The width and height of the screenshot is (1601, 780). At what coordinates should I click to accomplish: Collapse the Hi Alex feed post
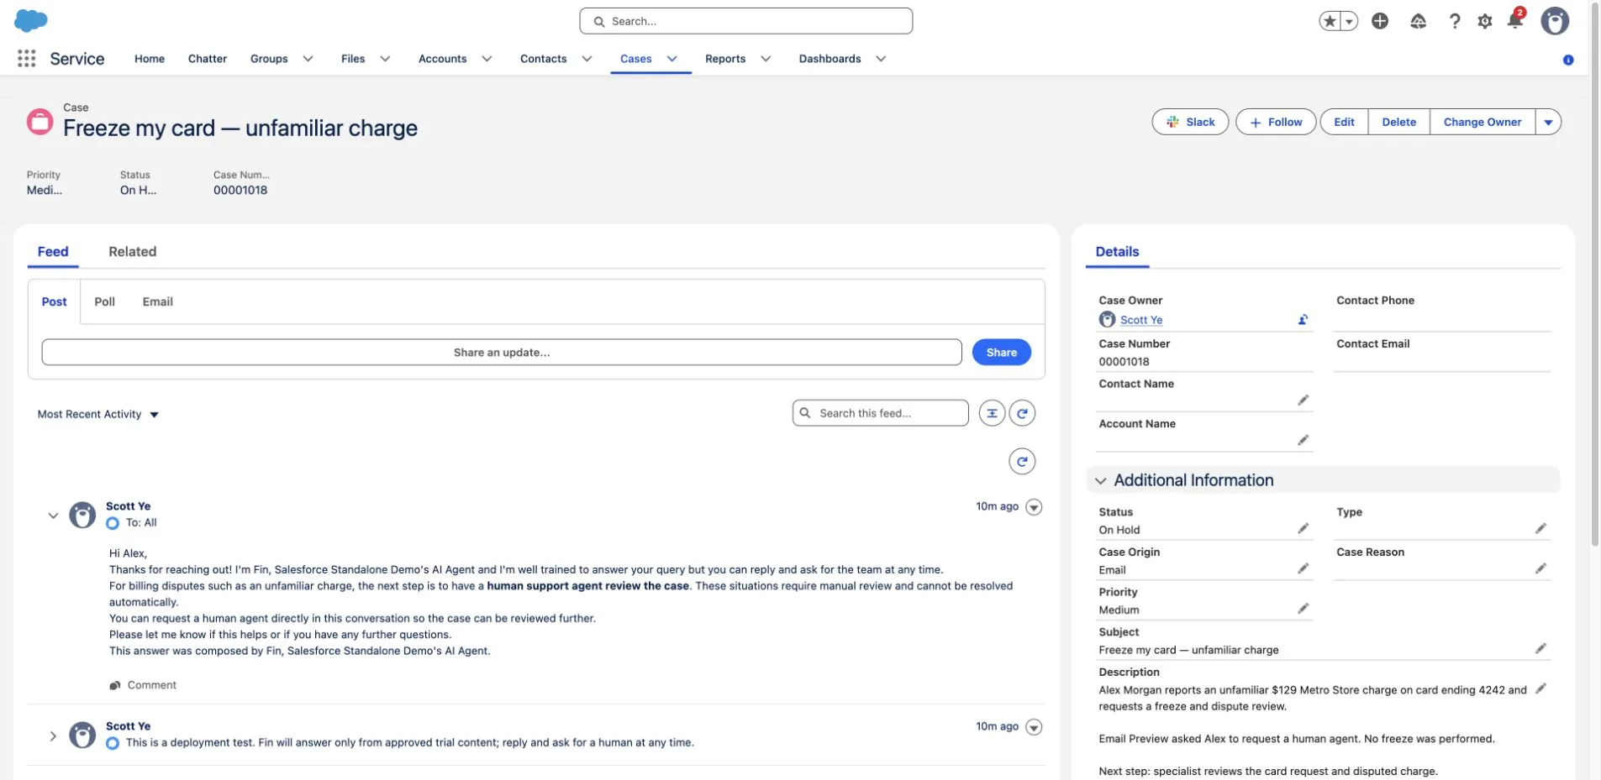[x=53, y=516]
